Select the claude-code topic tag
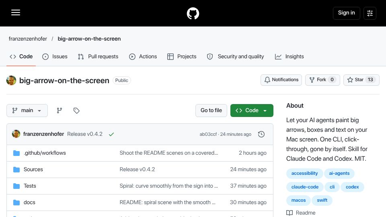 tap(305, 187)
